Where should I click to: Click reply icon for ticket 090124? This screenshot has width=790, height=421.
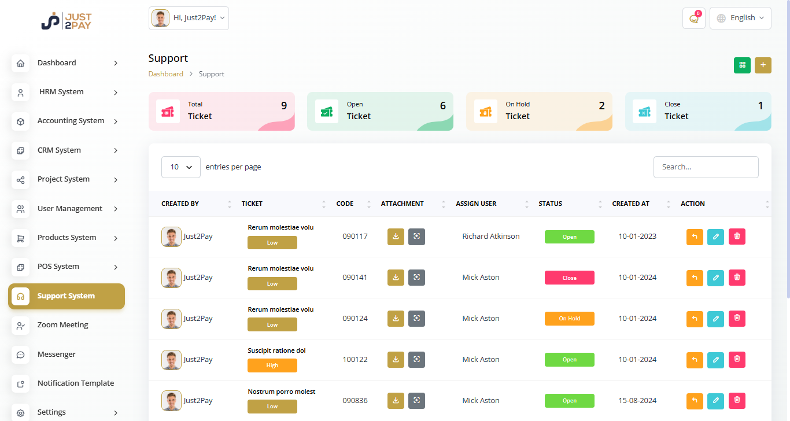(695, 319)
